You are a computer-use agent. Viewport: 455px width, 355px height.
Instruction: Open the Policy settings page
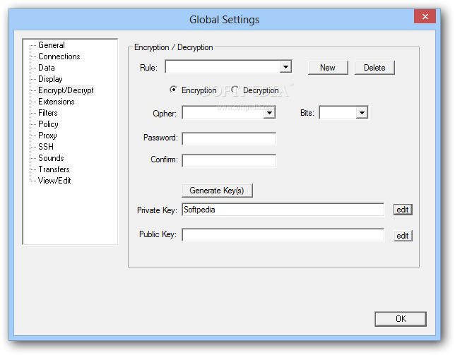48,124
